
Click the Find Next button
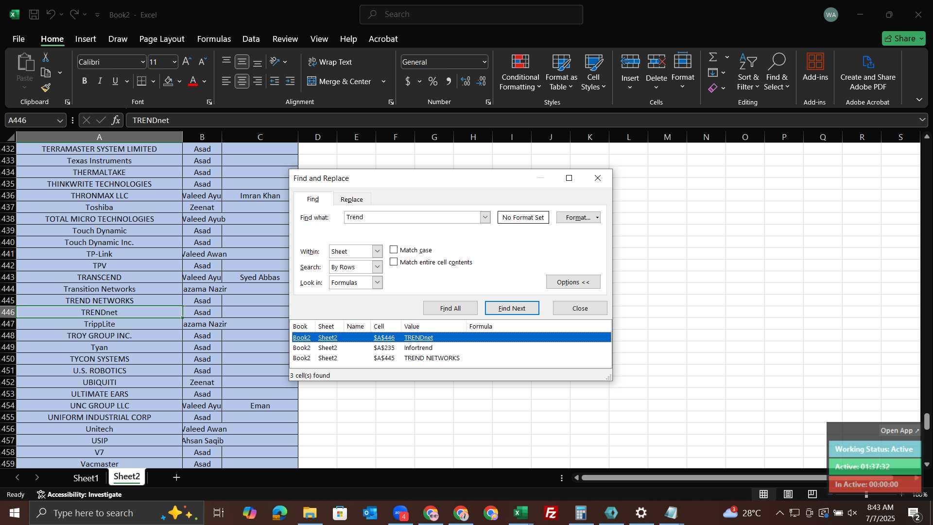[x=512, y=308]
